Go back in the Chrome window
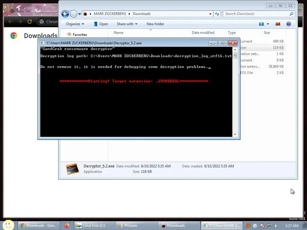The height and width of the screenshot is (230, 307). (10, 22)
